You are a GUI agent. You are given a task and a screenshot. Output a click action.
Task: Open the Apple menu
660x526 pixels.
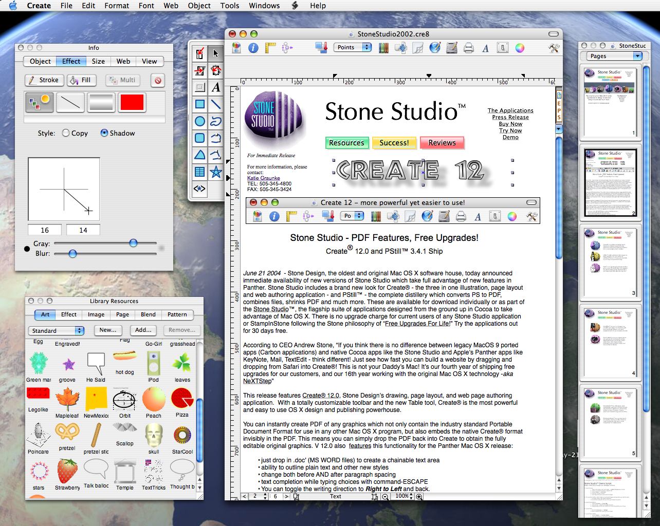[x=13, y=6]
